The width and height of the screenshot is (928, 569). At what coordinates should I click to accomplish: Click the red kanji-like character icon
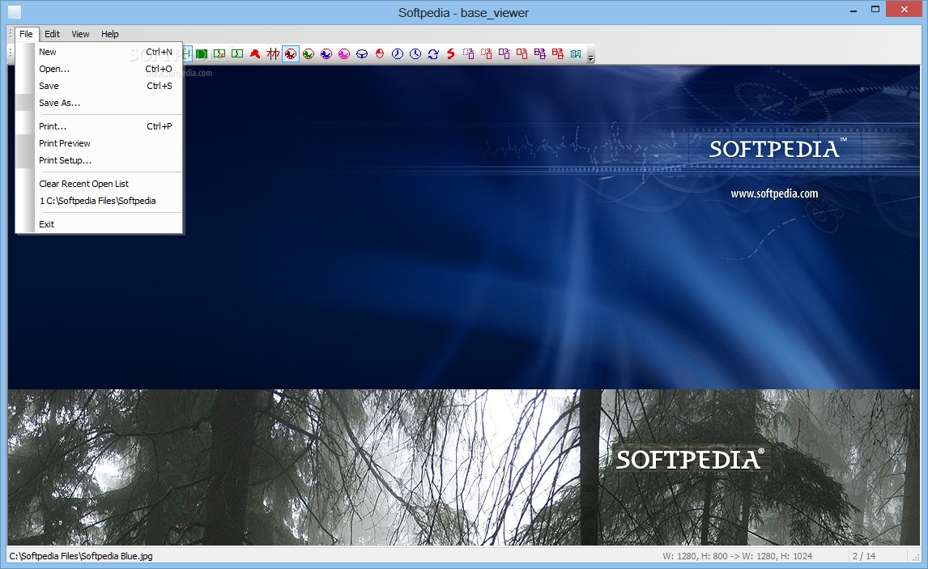tap(273, 53)
